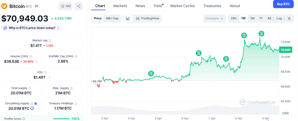Switch to the Market Cycles tab
This screenshot has width=298, height=121.
182,6
